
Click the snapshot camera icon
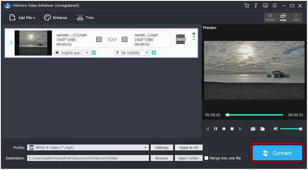pos(253,129)
